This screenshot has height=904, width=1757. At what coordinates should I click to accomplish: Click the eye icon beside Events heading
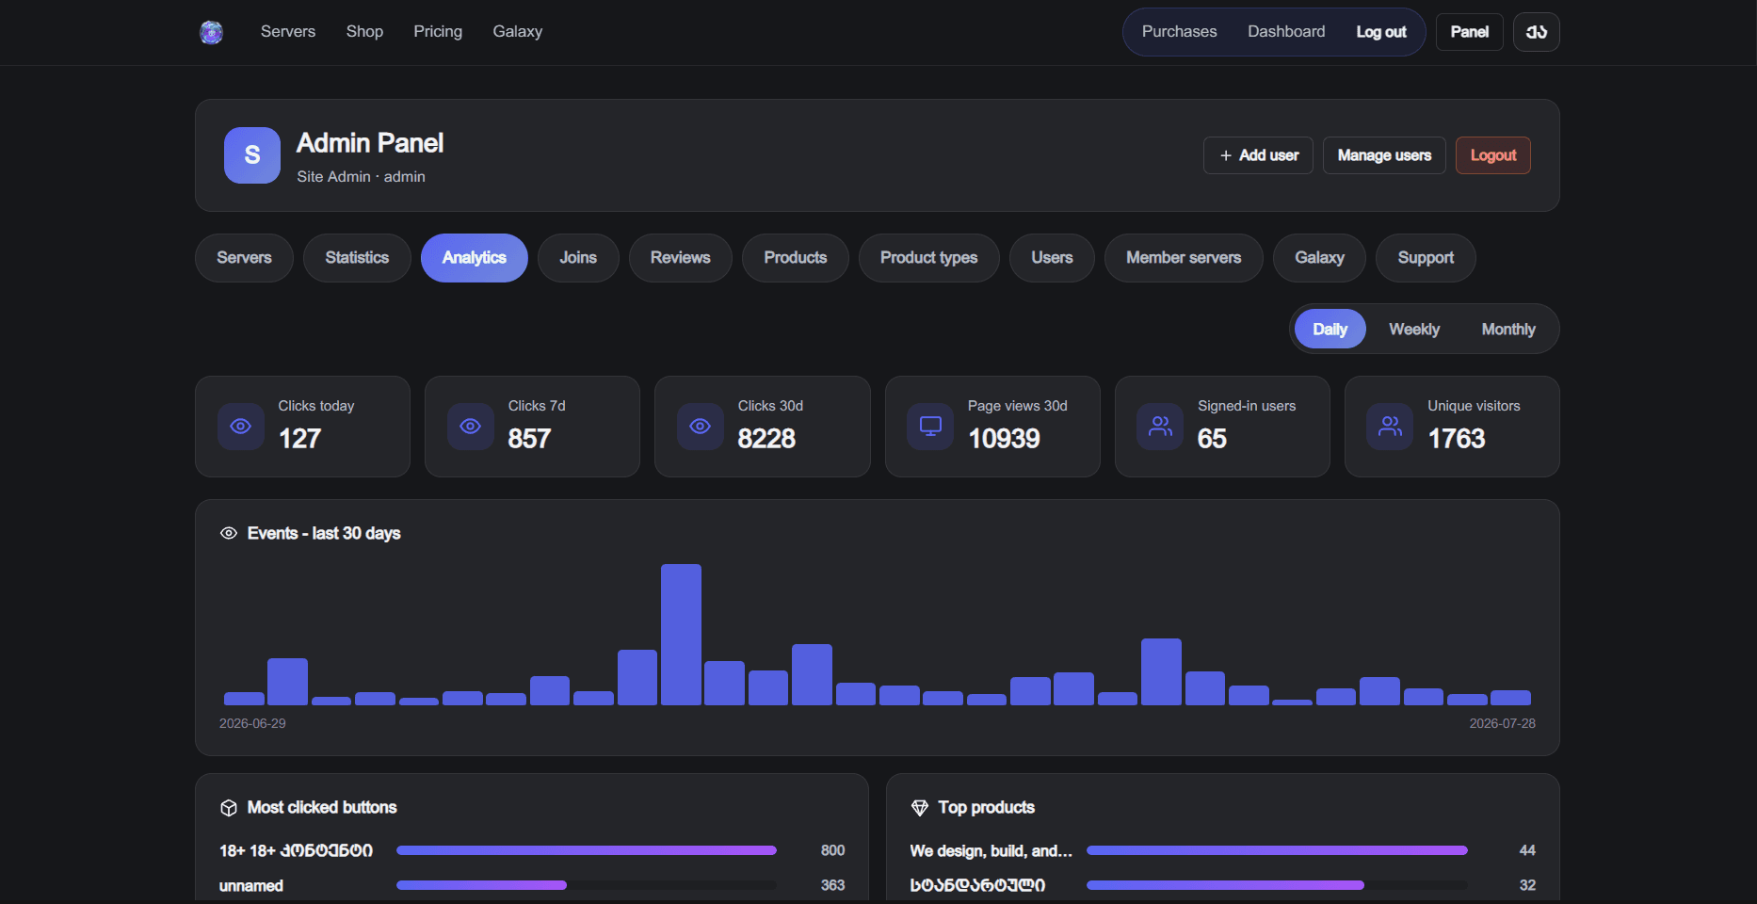click(x=229, y=533)
